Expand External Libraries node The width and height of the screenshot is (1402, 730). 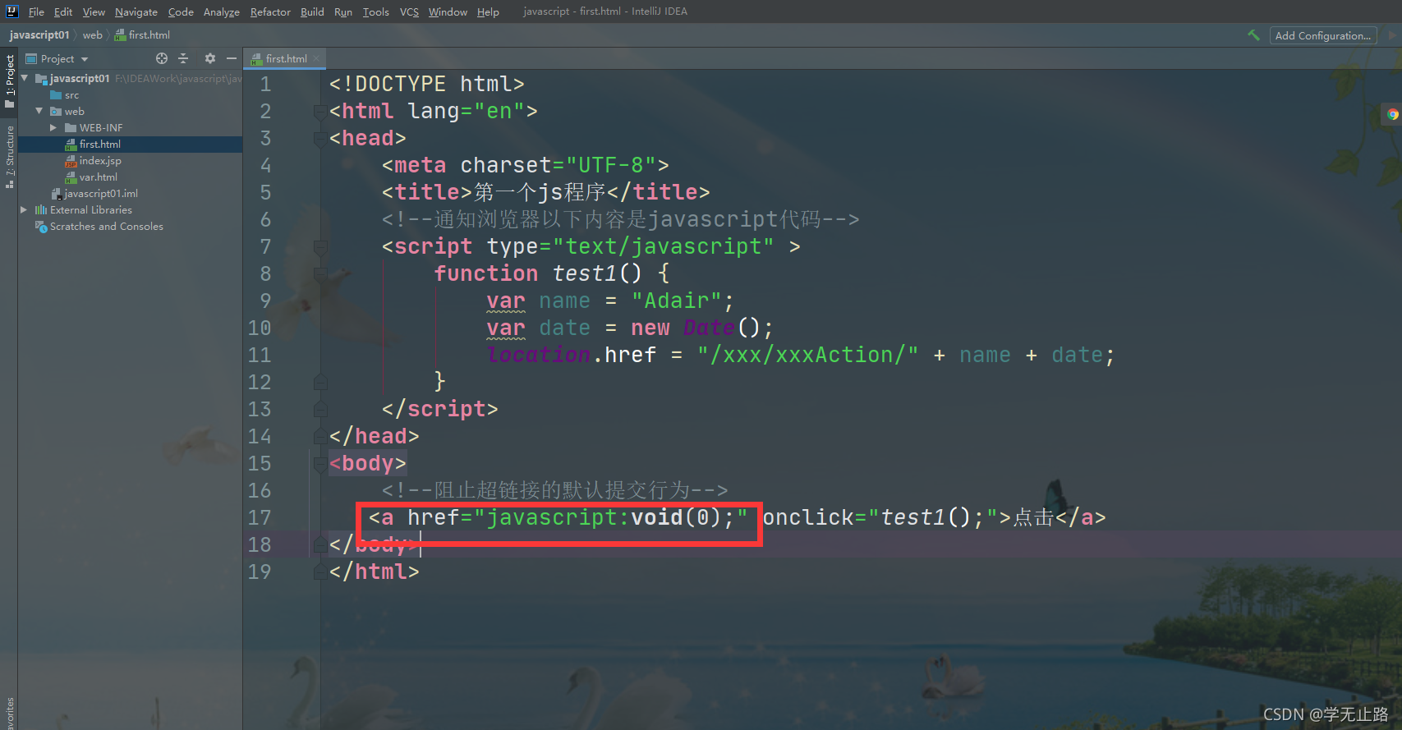(24, 209)
